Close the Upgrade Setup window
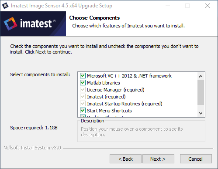Screen dimensions: 218x169 point(208,6)
